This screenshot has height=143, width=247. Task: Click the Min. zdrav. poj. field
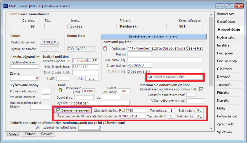point(165,60)
